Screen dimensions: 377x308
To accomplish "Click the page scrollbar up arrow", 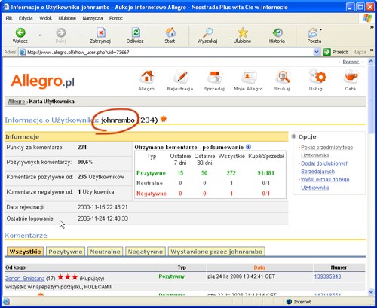I will (x=371, y=61).
